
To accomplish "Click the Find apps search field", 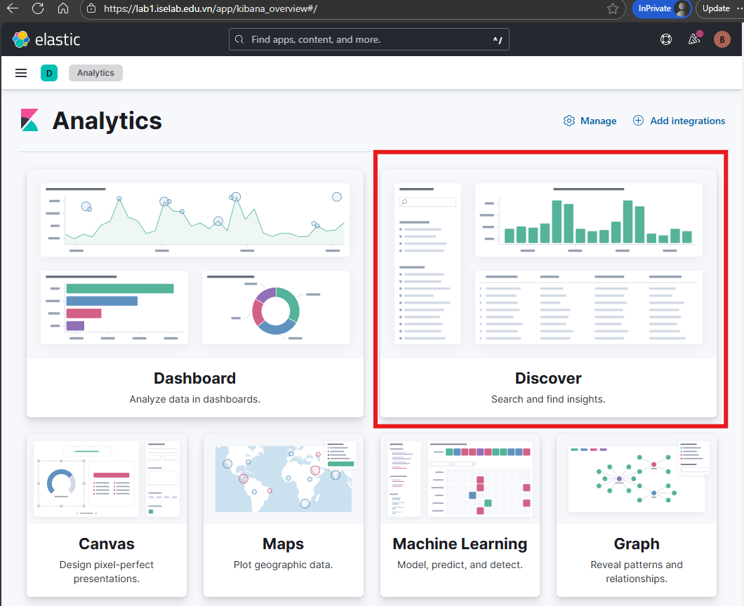I will coord(368,39).
